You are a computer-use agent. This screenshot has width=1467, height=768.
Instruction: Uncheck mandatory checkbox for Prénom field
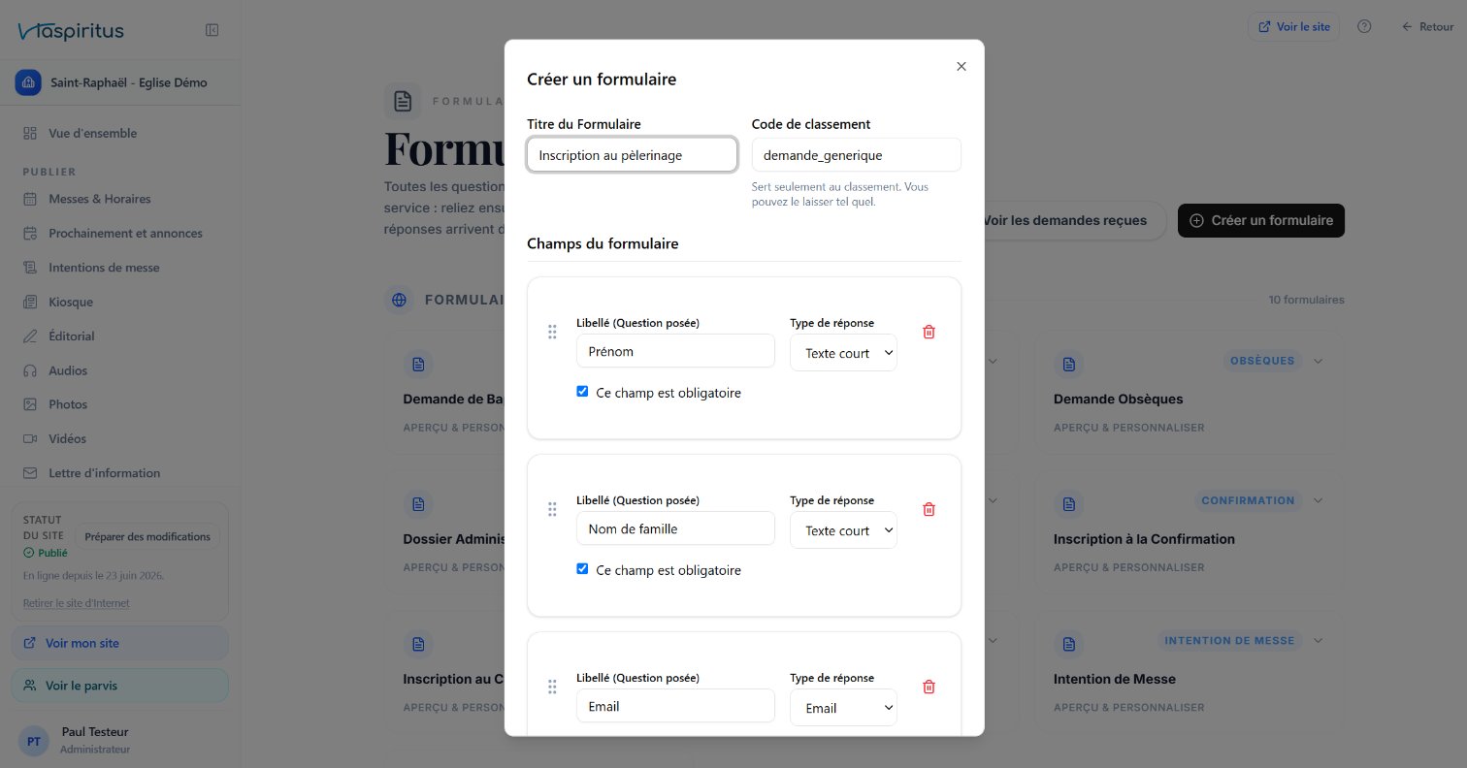(582, 392)
